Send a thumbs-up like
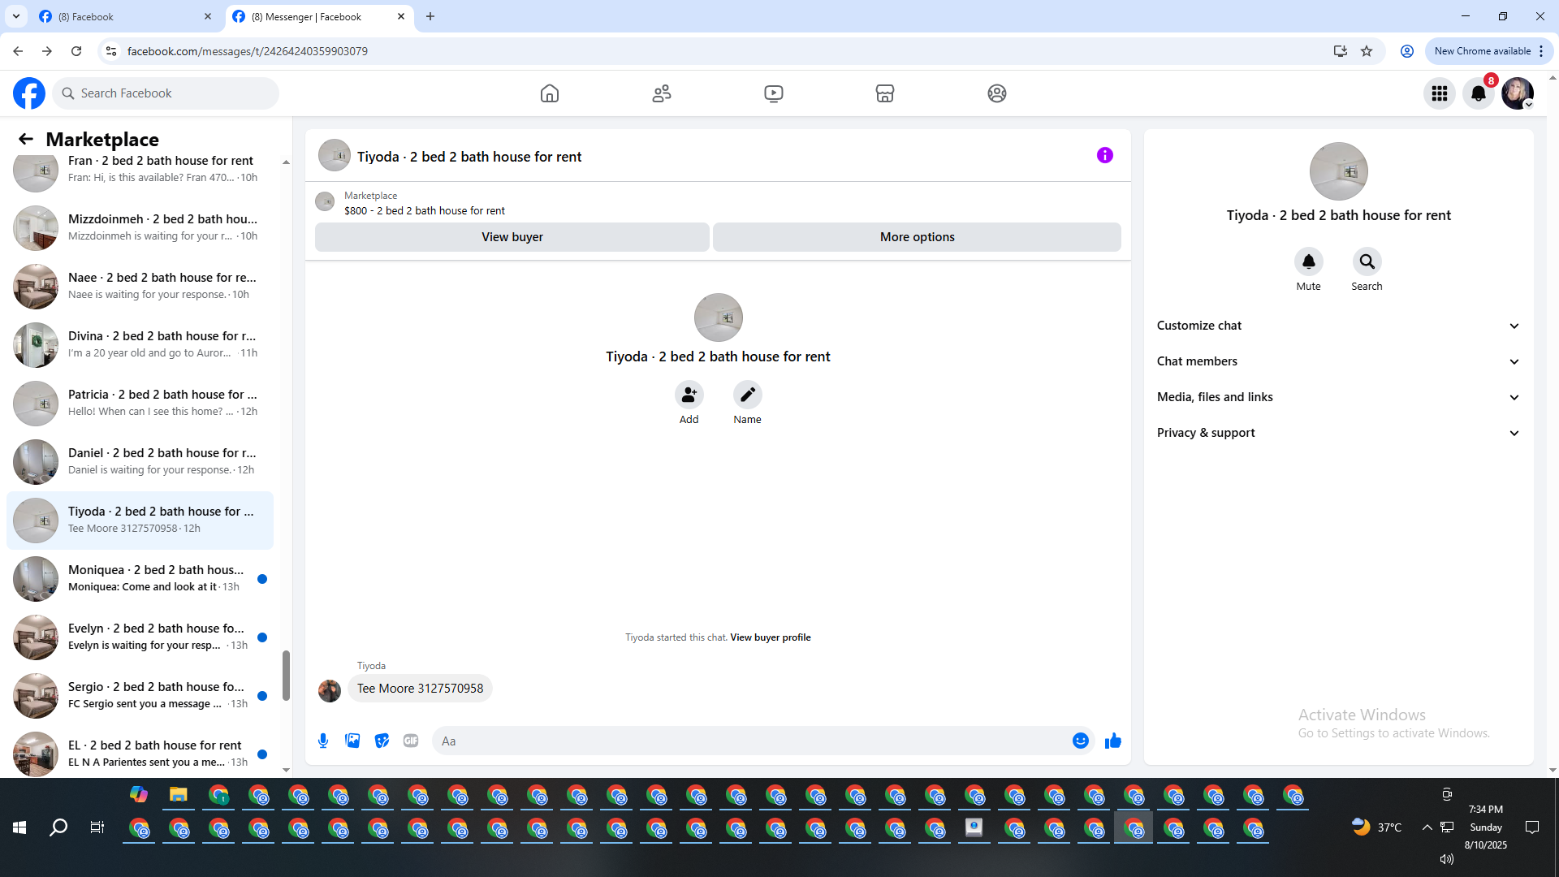This screenshot has width=1559, height=877. (x=1112, y=741)
